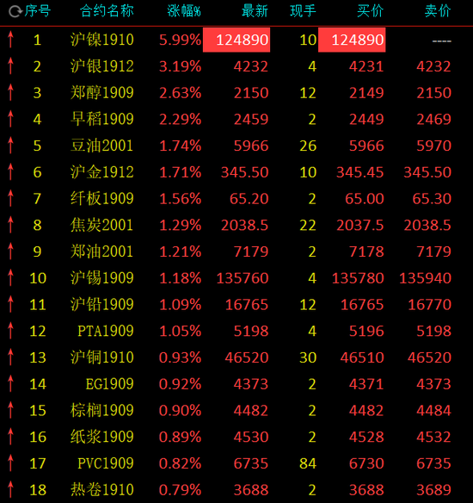Click the up arrow icon on row 18
473x503 pixels.
click(11, 489)
